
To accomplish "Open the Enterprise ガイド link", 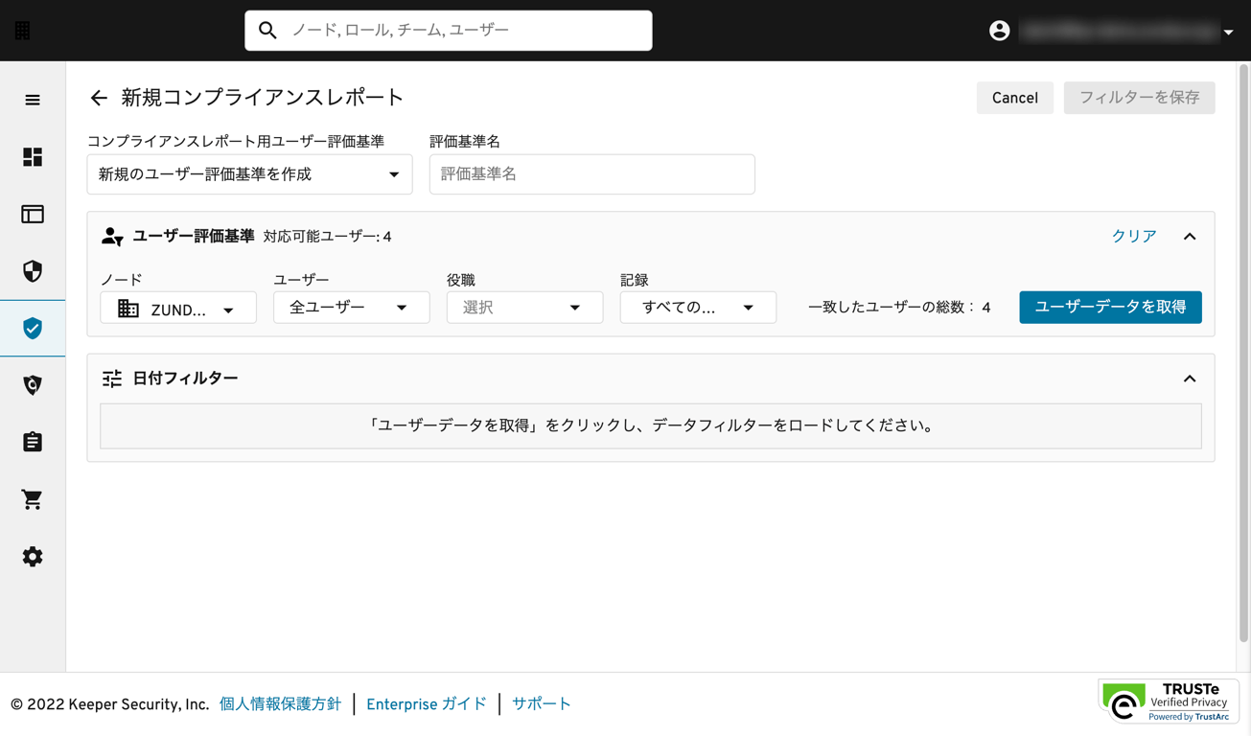I will [426, 703].
